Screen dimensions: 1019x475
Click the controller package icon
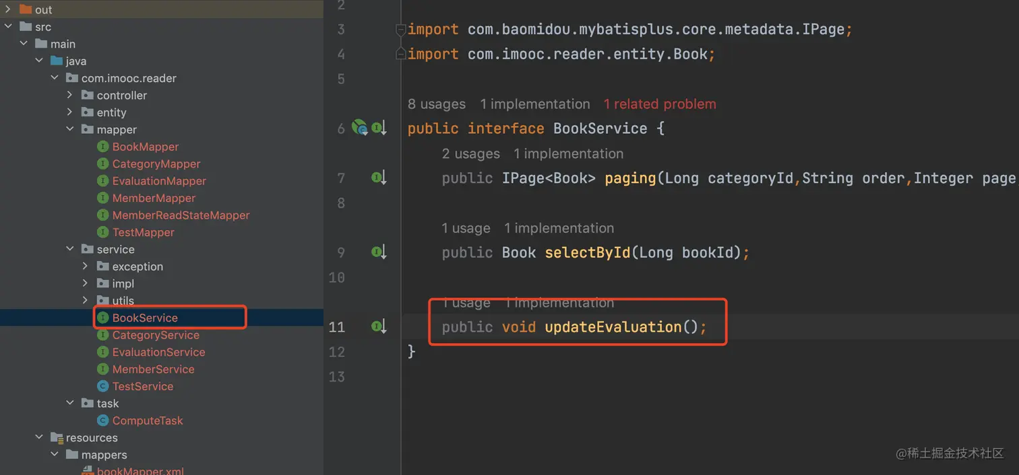point(88,95)
